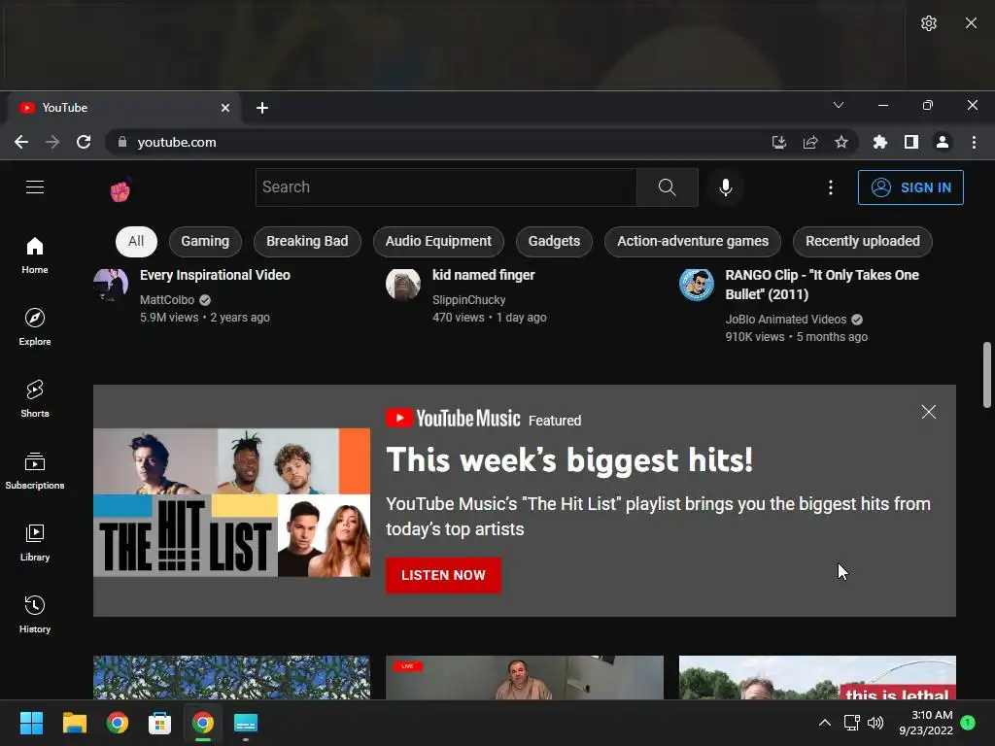
Task: Select the All filter chip
Action: (136, 241)
